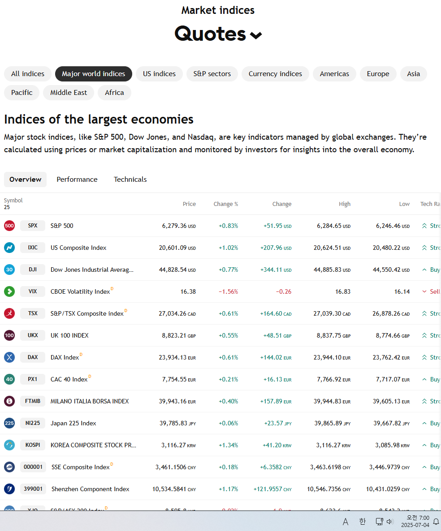Open the SPX ticker symbol link
The image size is (441, 531).
click(x=33, y=226)
